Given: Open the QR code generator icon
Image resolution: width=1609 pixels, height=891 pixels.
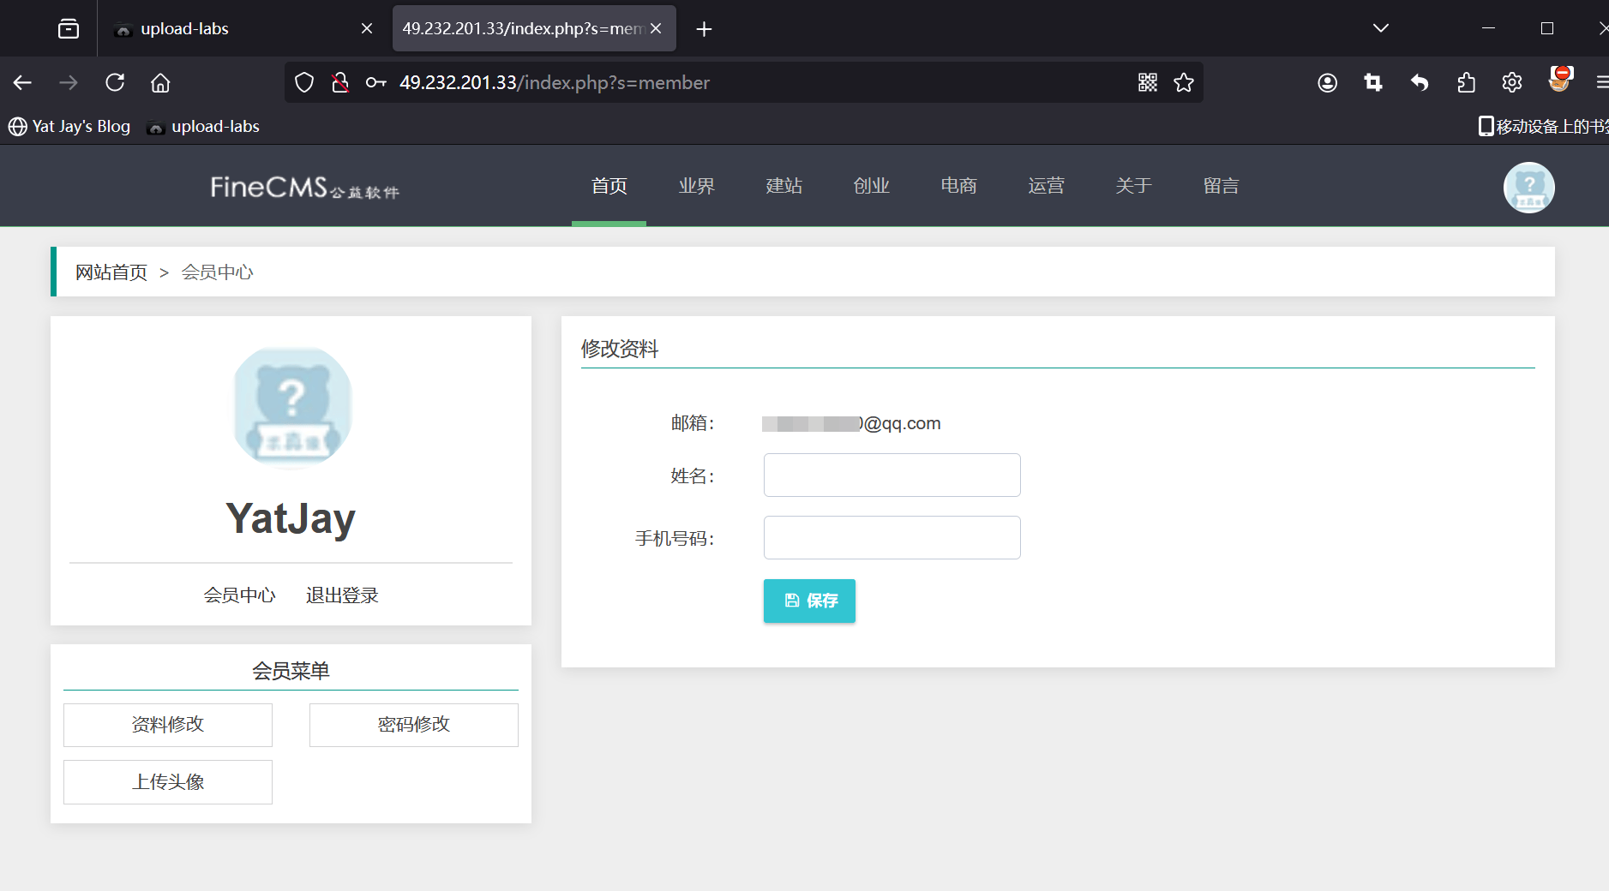Looking at the screenshot, I should [x=1148, y=82].
